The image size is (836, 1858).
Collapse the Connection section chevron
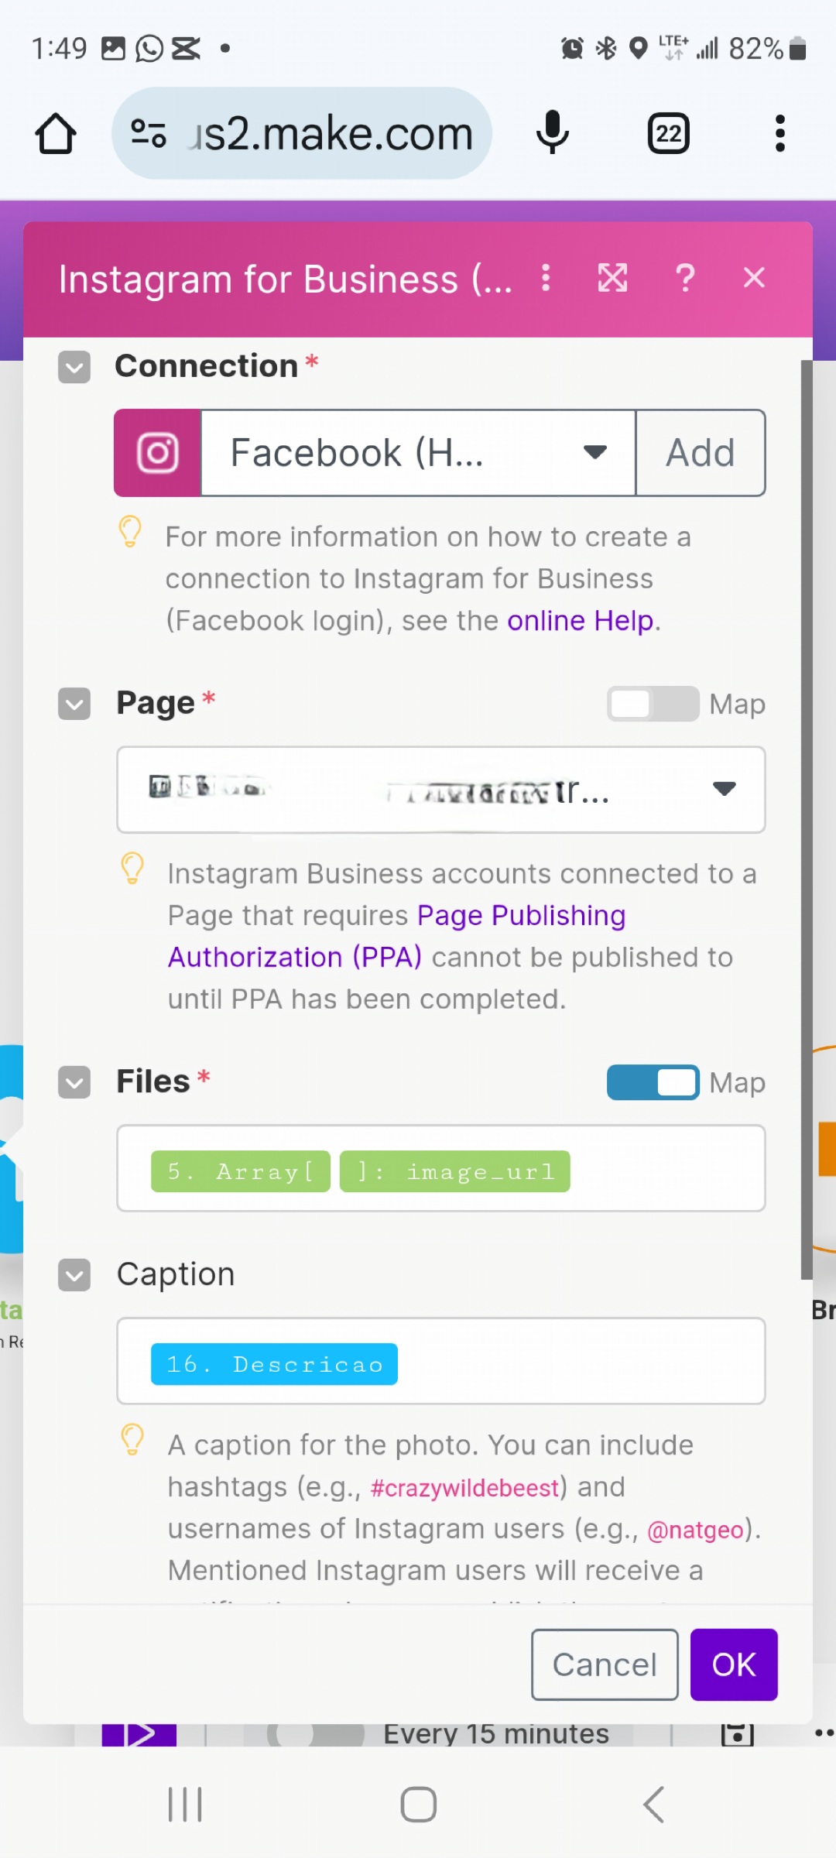(x=74, y=367)
